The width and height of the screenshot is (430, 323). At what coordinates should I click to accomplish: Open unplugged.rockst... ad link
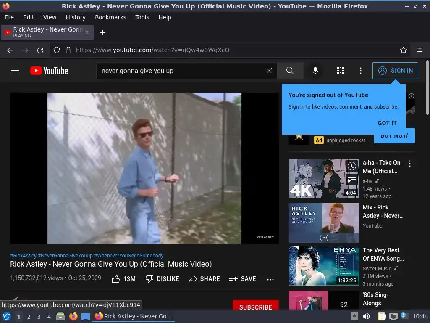click(x=347, y=140)
